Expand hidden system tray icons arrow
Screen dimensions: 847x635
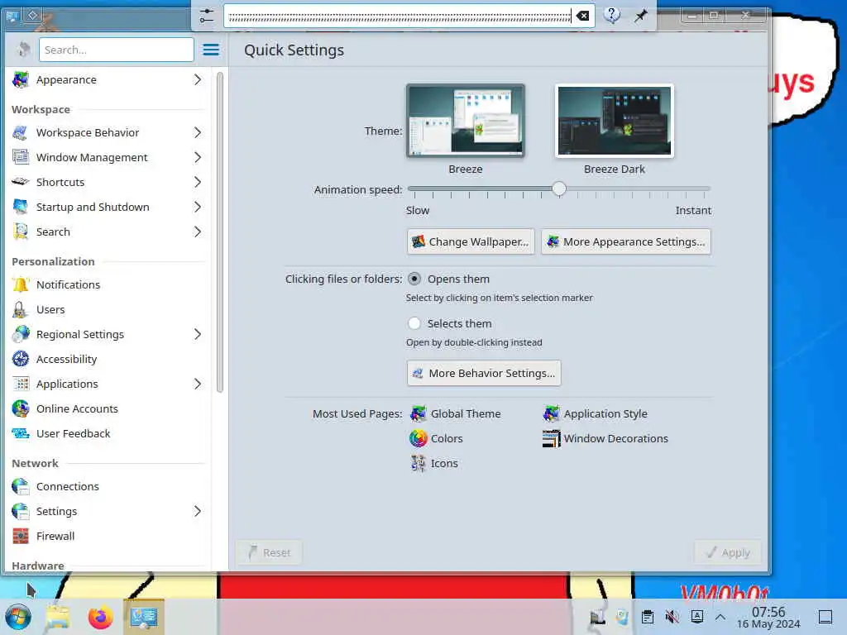720,617
